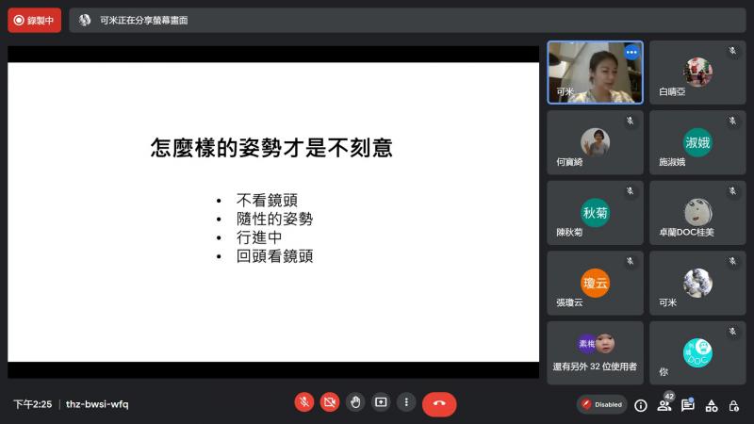Hang up with the red leave call button
754x424 pixels.
pyautogui.click(x=439, y=404)
